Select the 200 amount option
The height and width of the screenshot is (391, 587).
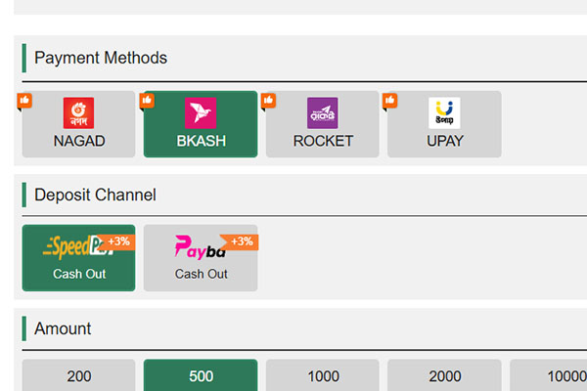(x=78, y=376)
